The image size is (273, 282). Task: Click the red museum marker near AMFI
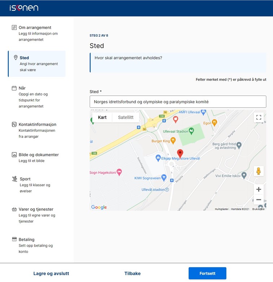click(x=175, y=119)
